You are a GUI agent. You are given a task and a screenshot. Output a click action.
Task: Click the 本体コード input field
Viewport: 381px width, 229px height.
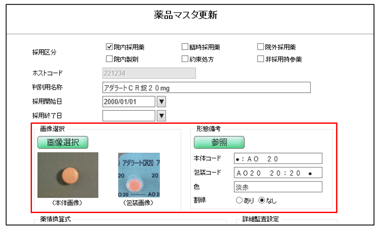click(x=278, y=159)
